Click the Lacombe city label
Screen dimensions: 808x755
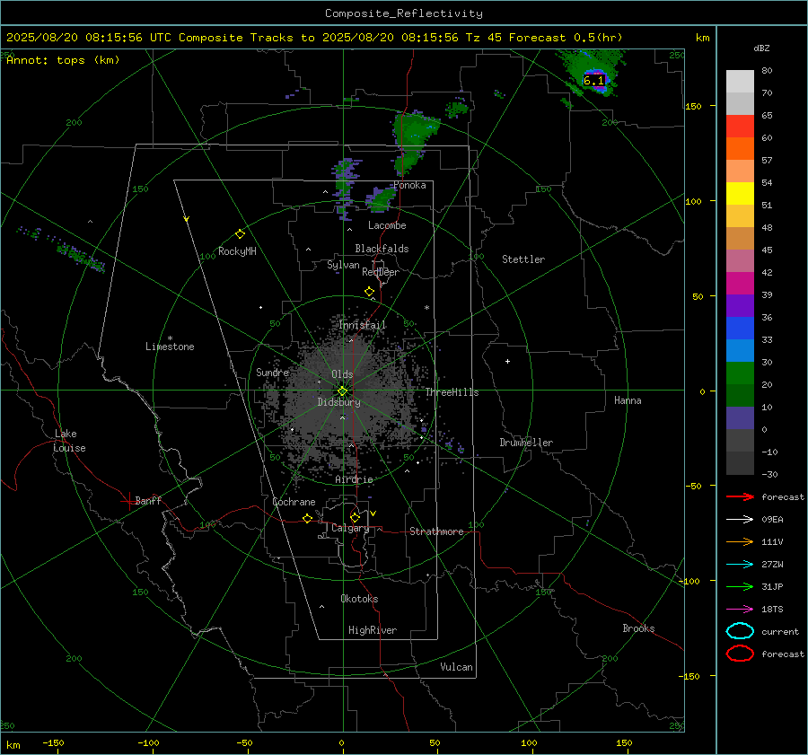tap(387, 225)
